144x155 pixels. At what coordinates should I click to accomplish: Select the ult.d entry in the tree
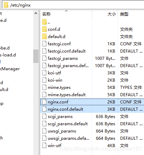tap(4, 90)
